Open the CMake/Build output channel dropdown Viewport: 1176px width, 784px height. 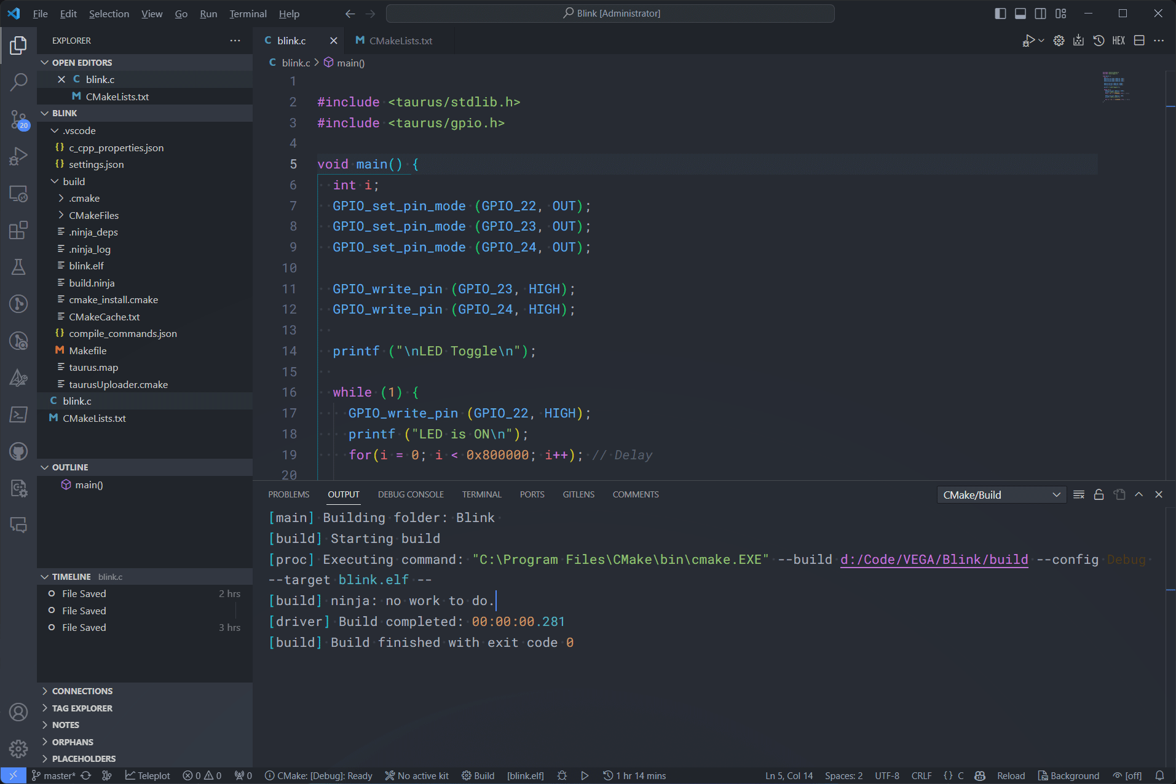[x=1001, y=495]
